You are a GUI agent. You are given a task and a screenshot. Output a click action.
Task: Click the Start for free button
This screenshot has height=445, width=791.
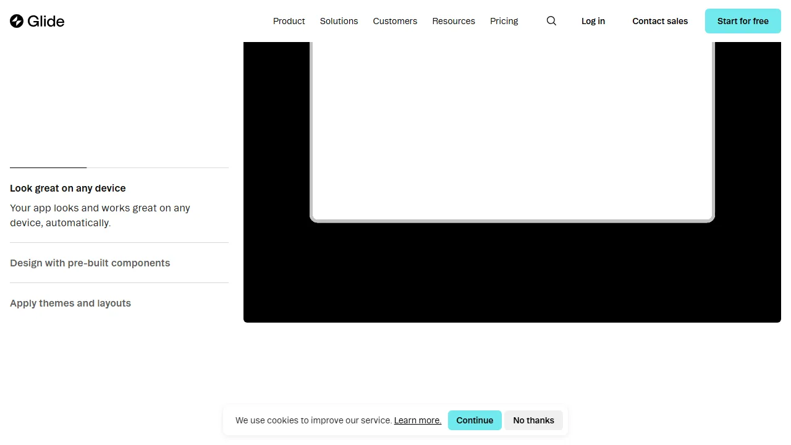pyautogui.click(x=743, y=20)
